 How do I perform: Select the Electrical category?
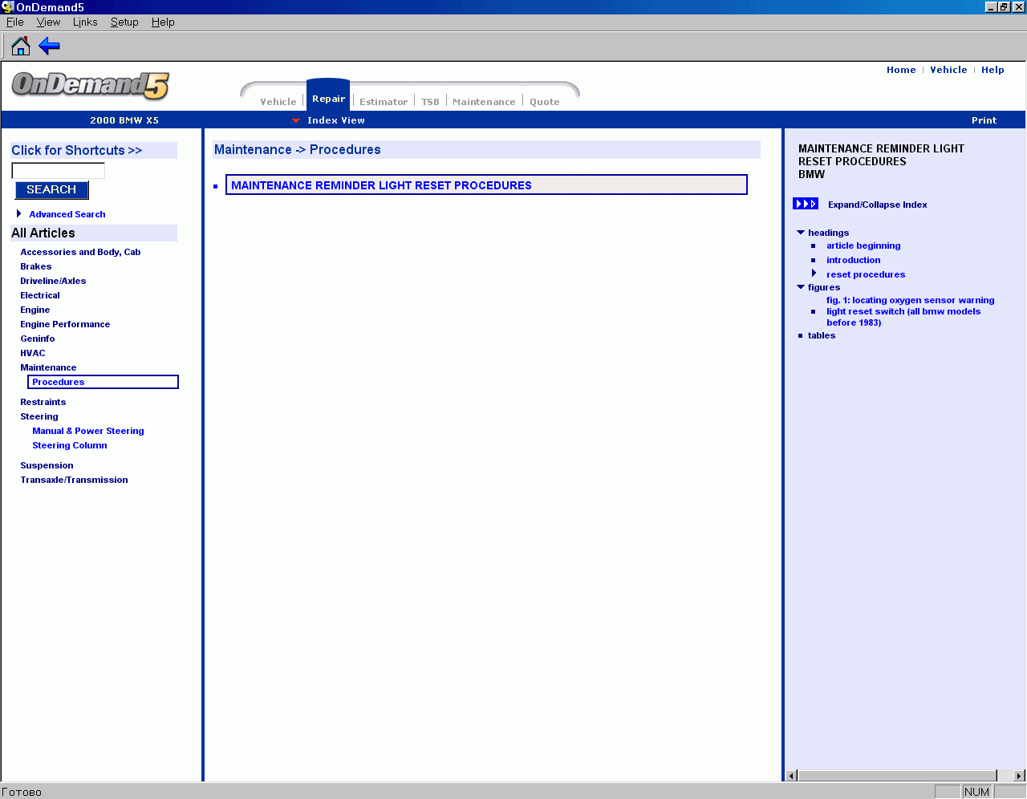(x=40, y=295)
